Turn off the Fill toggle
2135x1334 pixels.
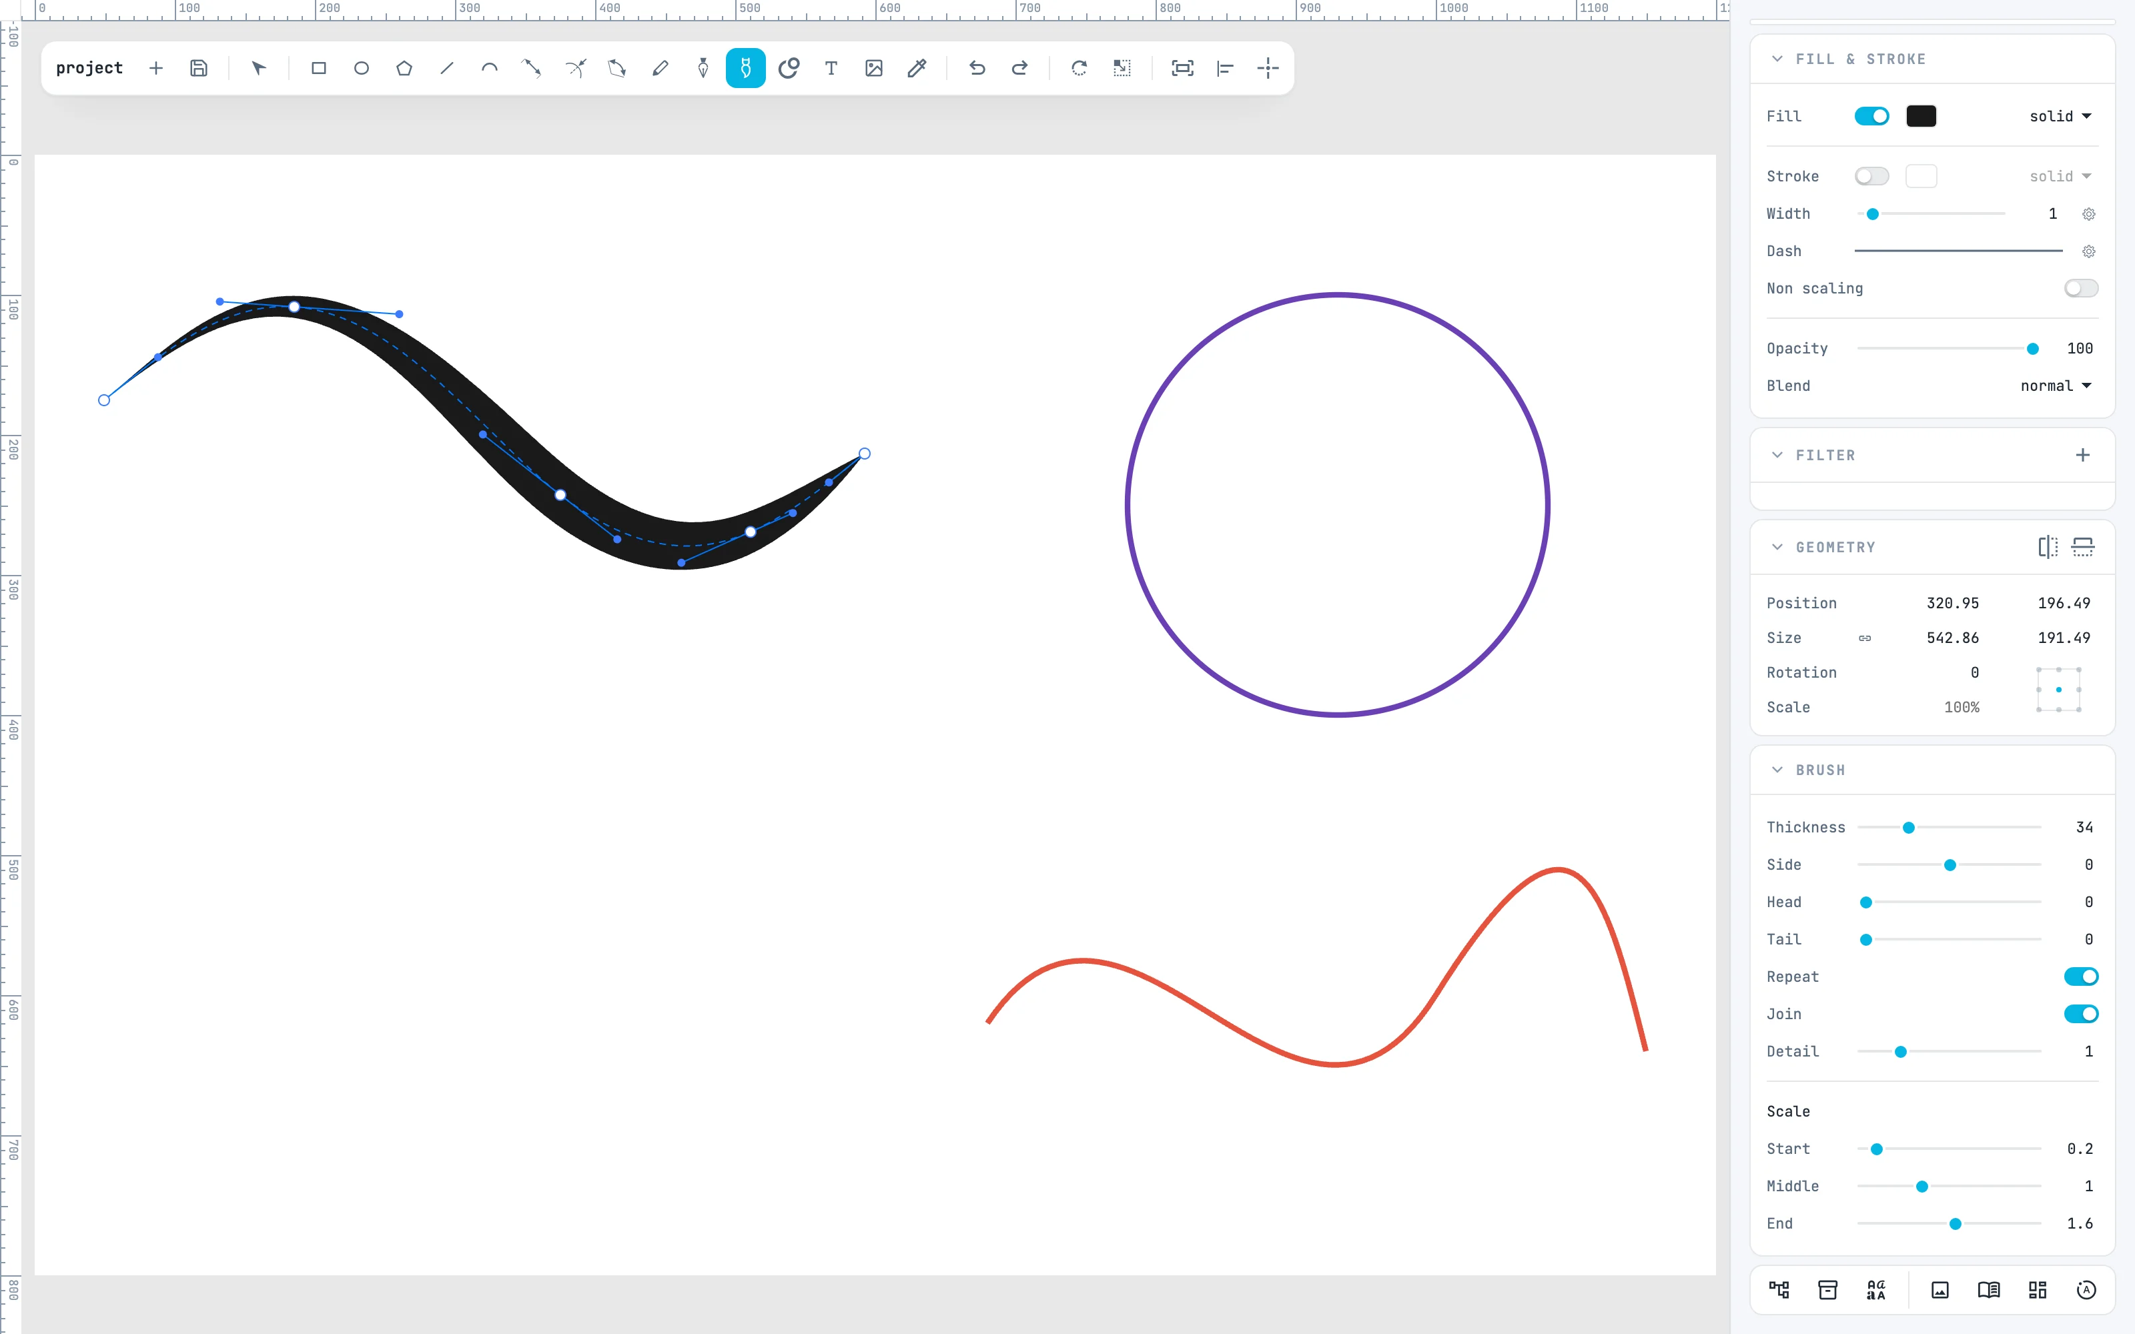pyautogui.click(x=1871, y=117)
